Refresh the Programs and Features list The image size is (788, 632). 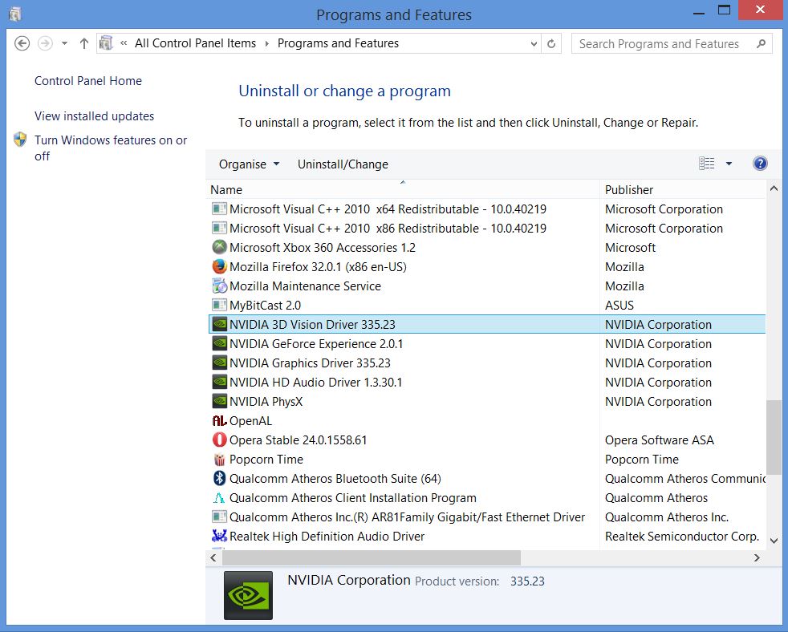pyautogui.click(x=551, y=43)
